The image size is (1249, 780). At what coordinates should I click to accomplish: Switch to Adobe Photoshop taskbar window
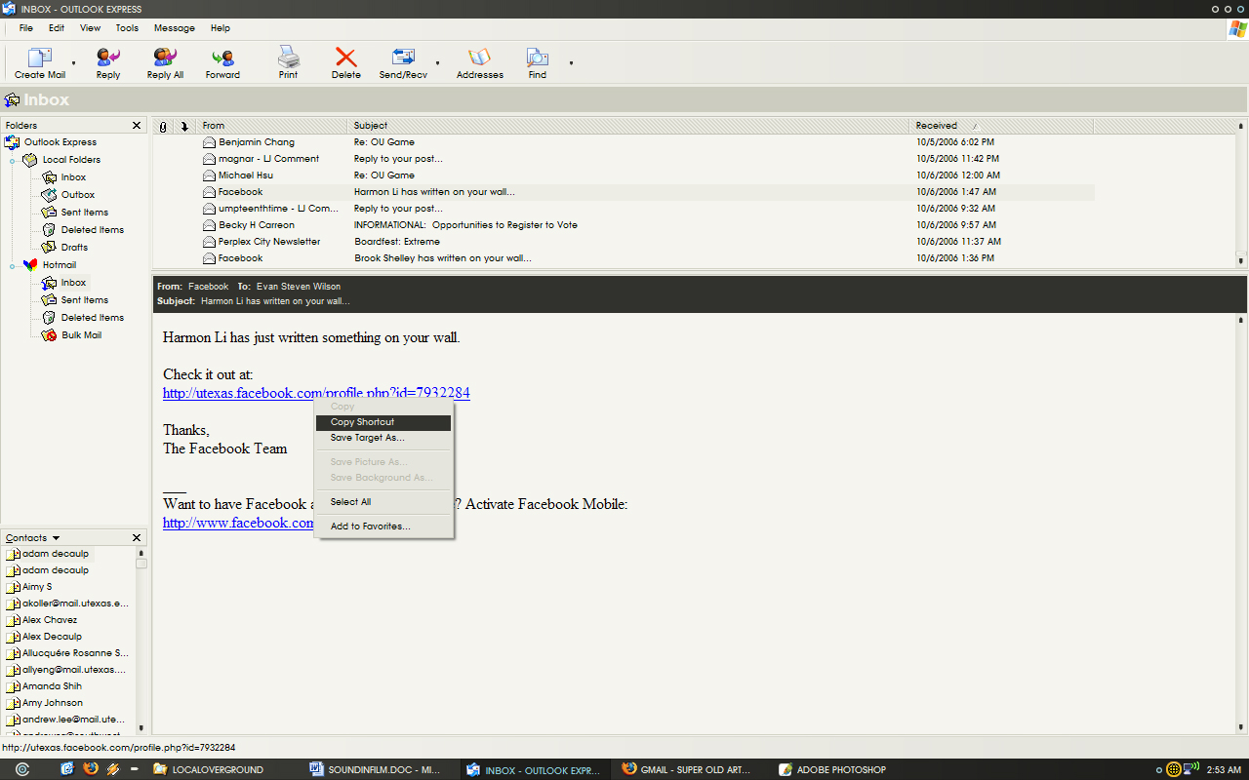pyautogui.click(x=833, y=769)
